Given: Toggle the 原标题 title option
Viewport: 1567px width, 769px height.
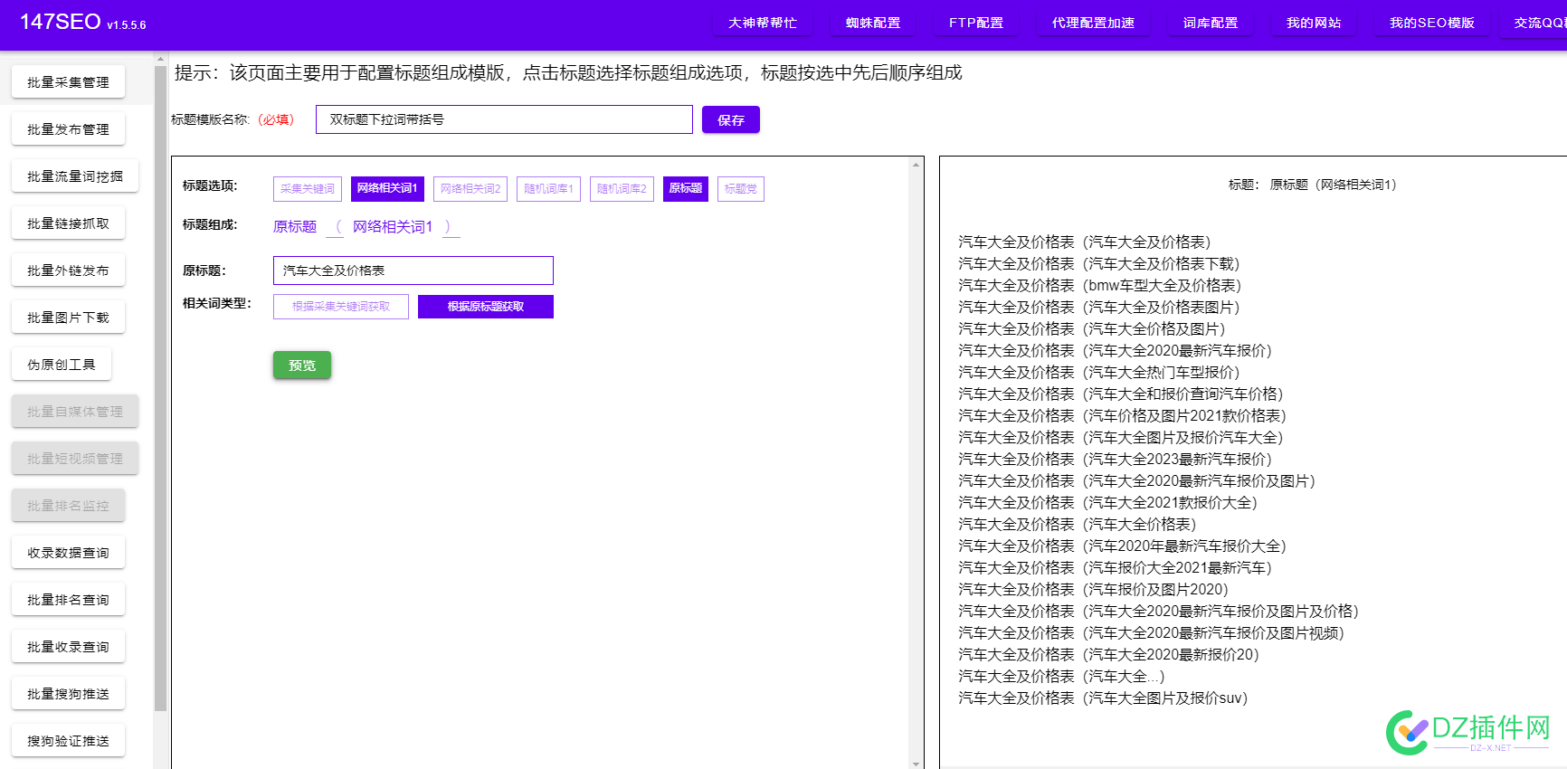Looking at the screenshot, I should 686,188.
